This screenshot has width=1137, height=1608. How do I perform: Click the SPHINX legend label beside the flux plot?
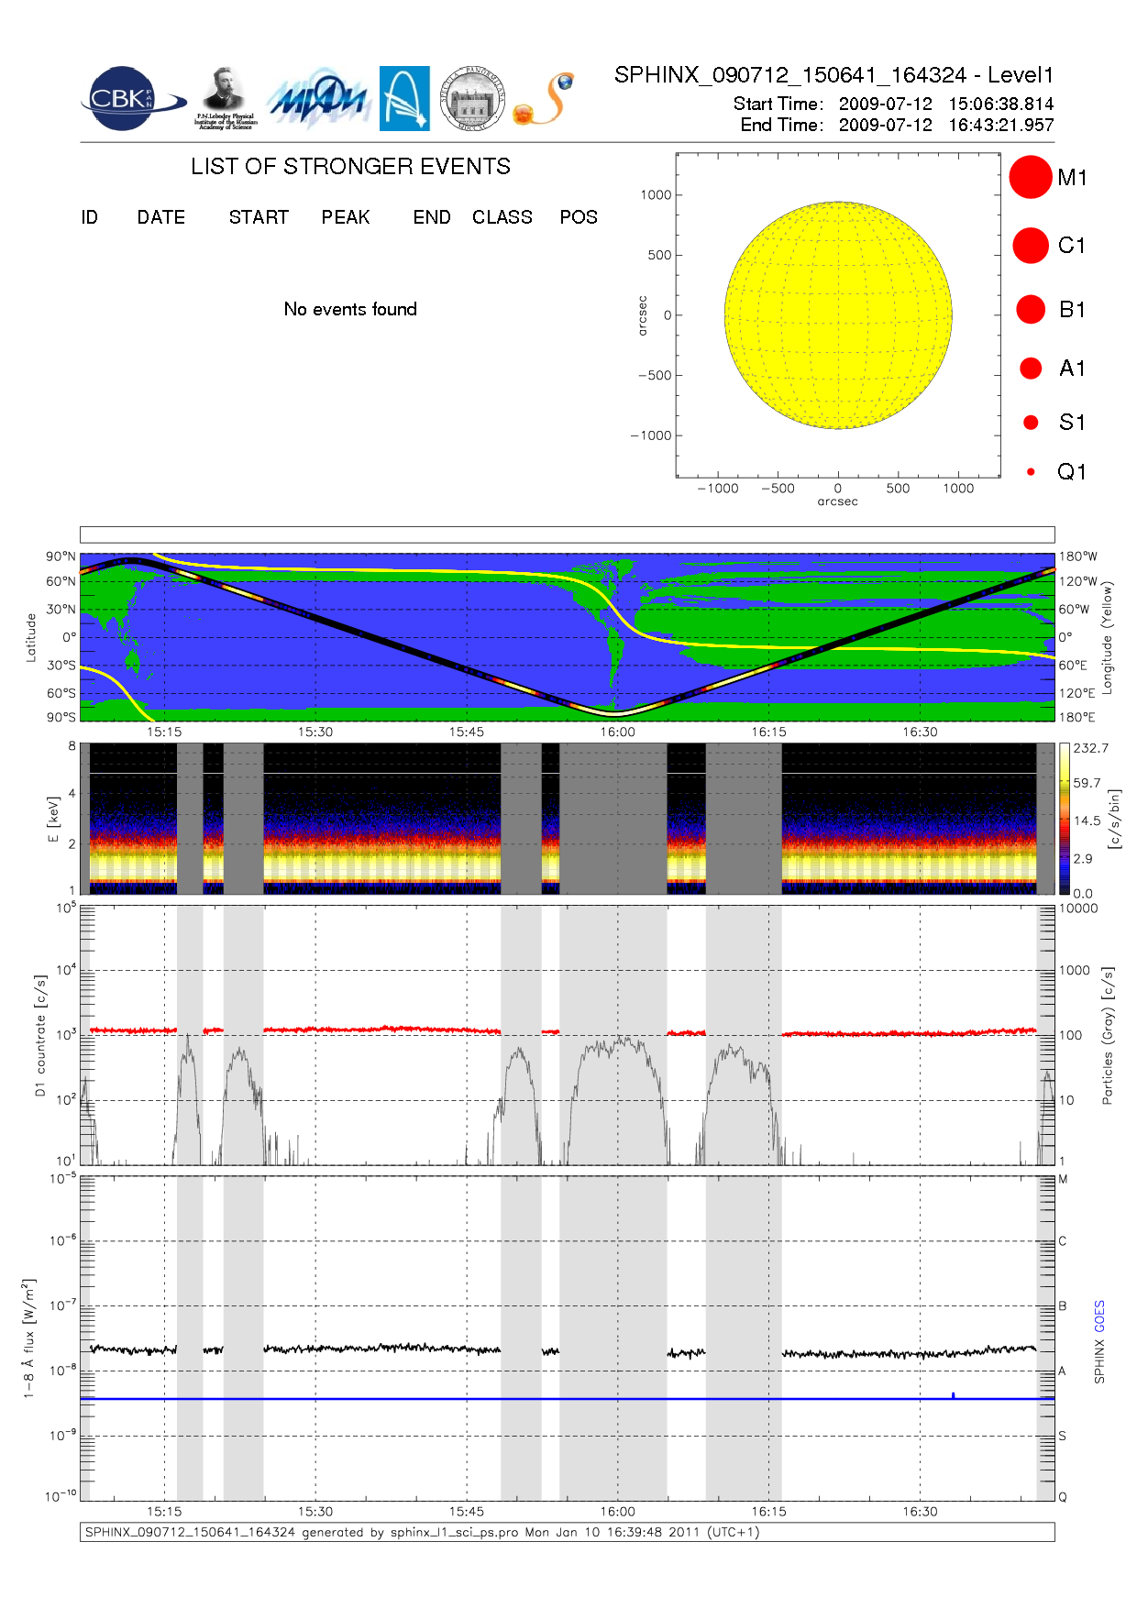click(1099, 1361)
